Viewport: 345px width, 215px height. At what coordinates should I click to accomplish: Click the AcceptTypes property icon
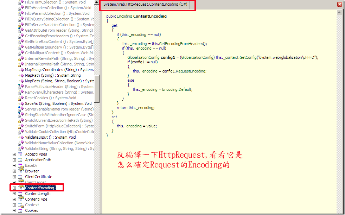(20, 154)
